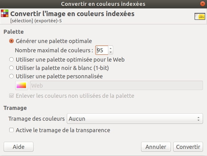Open the Tramage des couleurs dropdown
This screenshot has height=156, width=207.
(x=135, y=119)
